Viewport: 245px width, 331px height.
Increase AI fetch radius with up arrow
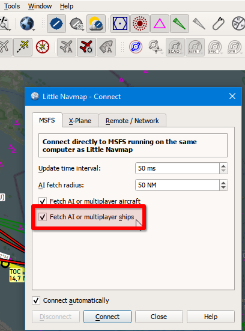[223, 183]
